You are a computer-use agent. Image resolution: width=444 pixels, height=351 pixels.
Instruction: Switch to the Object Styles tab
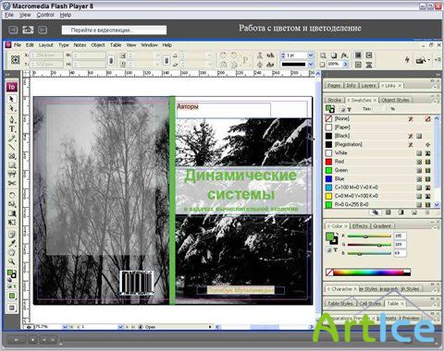(395, 100)
